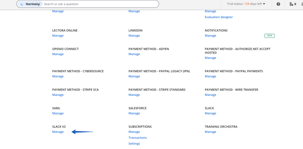This screenshot has width=303, height=149.
Task: Open the Subscriptions Transactions link
Action: [x=138, y=138]
